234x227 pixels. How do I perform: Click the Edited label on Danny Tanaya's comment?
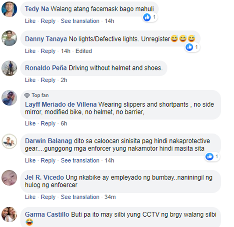coord(84,51)
